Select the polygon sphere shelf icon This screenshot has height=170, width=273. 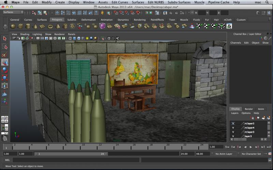pos(13,26)
